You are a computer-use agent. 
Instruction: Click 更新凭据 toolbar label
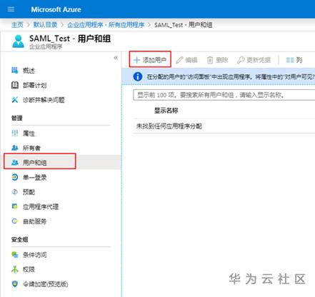(259, 60)
